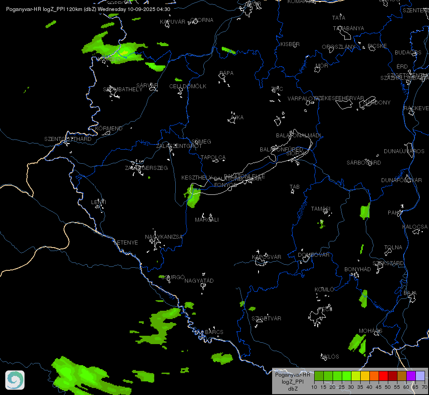Click the SZIGETVÁR city label
Image resolution: width=429 pixels, height=395 pixels.
point(266,318)
